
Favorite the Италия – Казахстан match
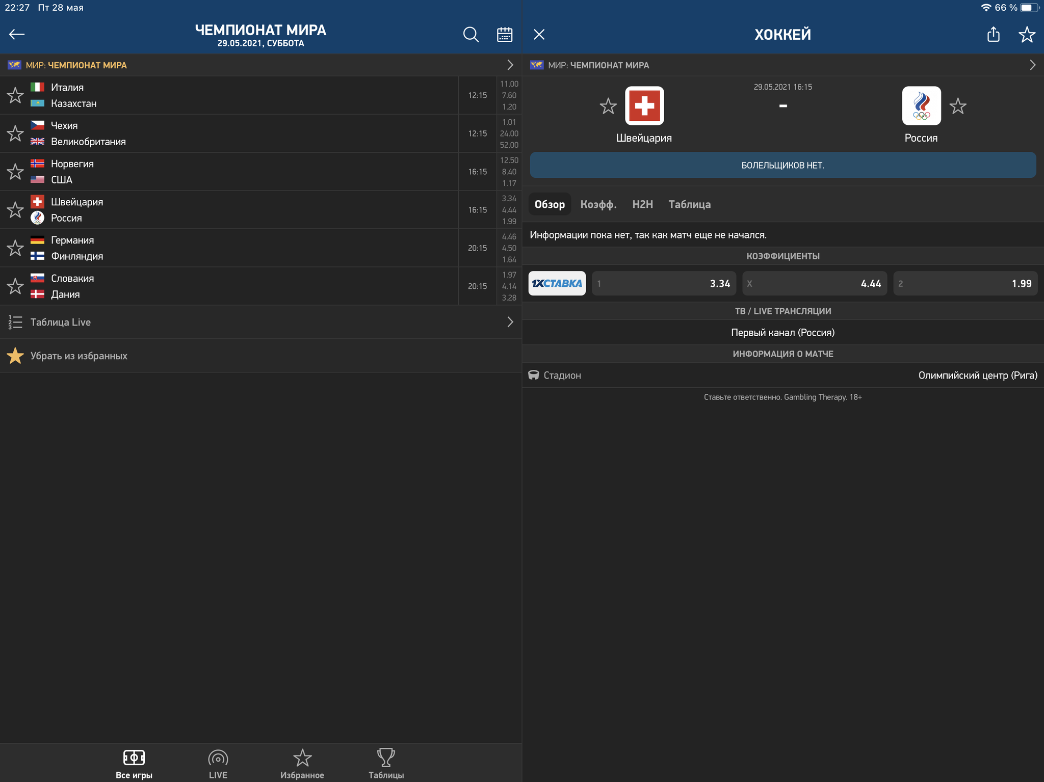pos(15,95)
